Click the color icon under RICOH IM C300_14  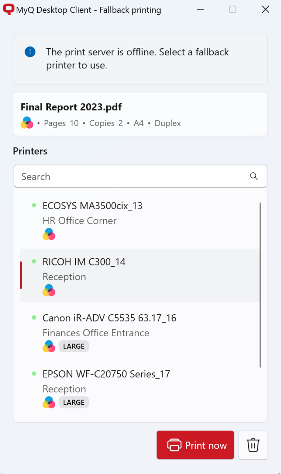coord(49,290)
